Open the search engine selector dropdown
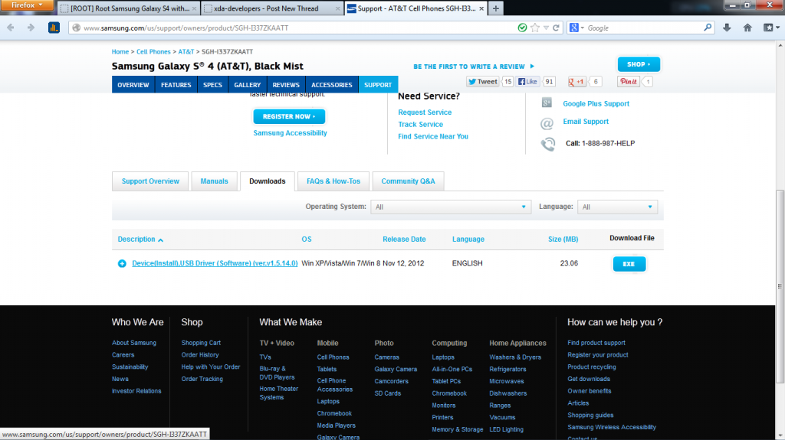Image resolution: width=785 pixels, height=440 pixels. pyautogui.click(x=576, y=28)
